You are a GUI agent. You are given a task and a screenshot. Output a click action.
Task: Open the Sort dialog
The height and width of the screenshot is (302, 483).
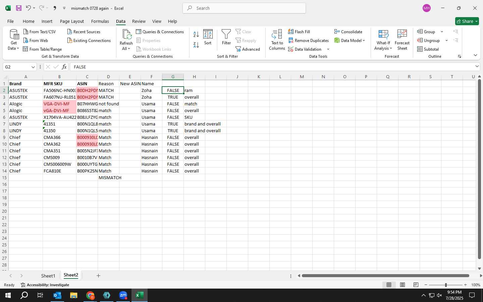pyautogui.click(x=208, y=37)
